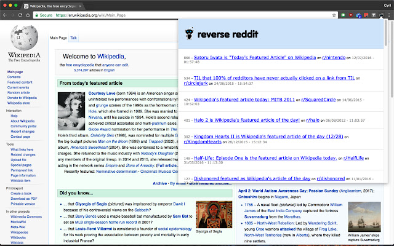Open Contents in the Wikipedia sidebar
The image size is (394, 246).
14,77
